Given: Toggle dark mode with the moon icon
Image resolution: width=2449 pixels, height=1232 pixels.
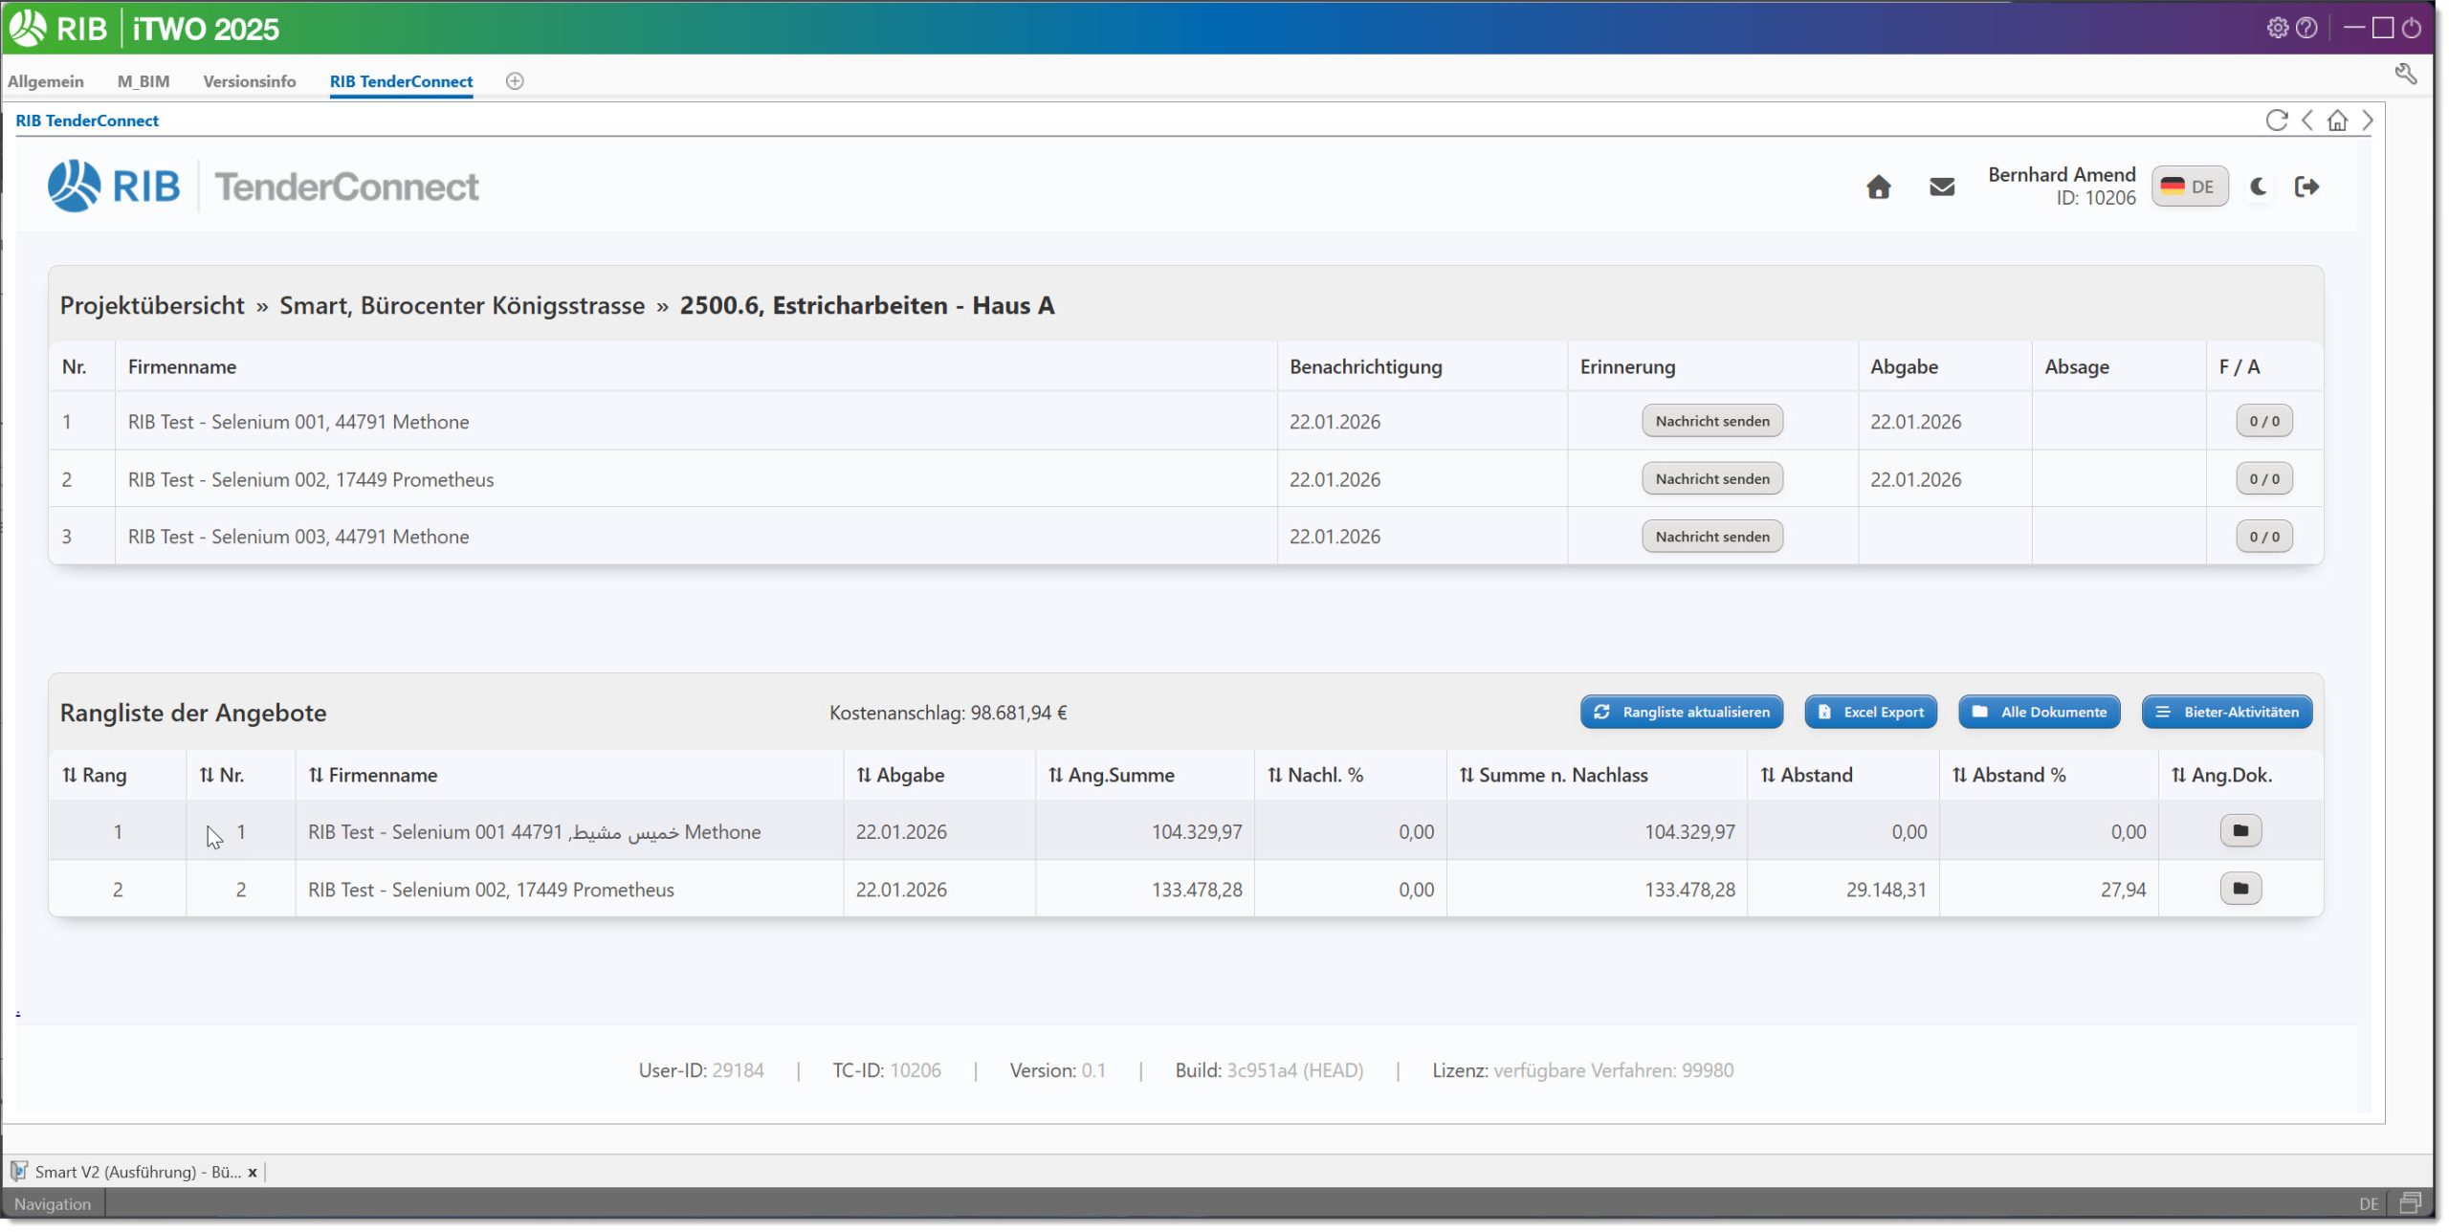Looking at the screenshot, I should point(2258,187).
